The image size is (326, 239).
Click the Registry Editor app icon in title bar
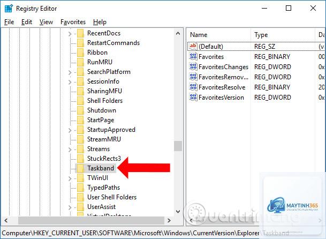click(9, 9)
